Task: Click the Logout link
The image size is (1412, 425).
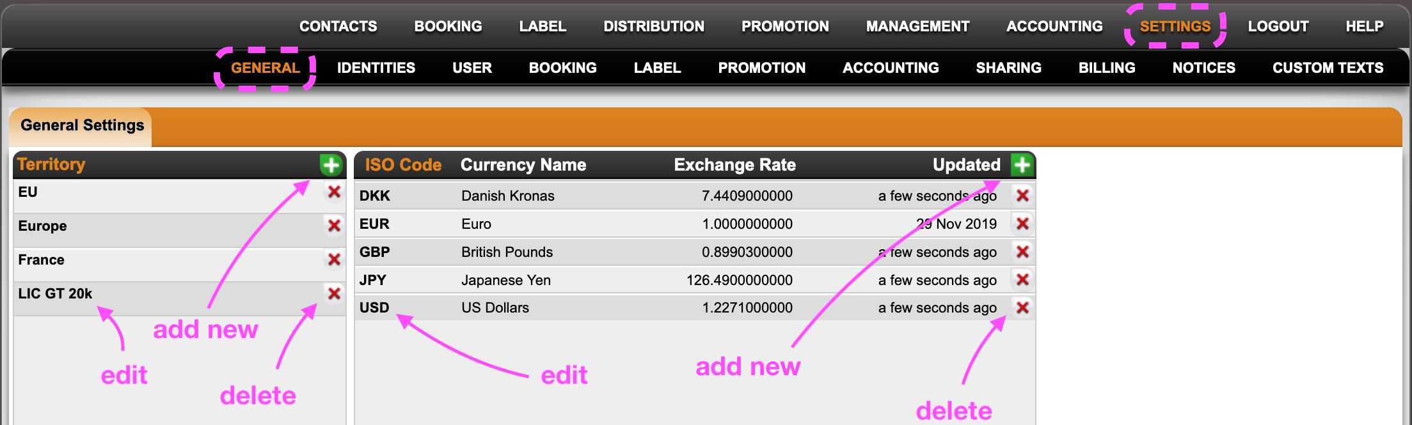Action: [x=1278, y=26]
